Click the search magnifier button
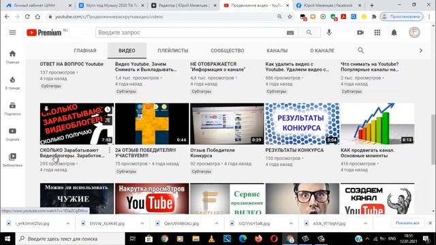The image size is (436, 245). point(309,33)
